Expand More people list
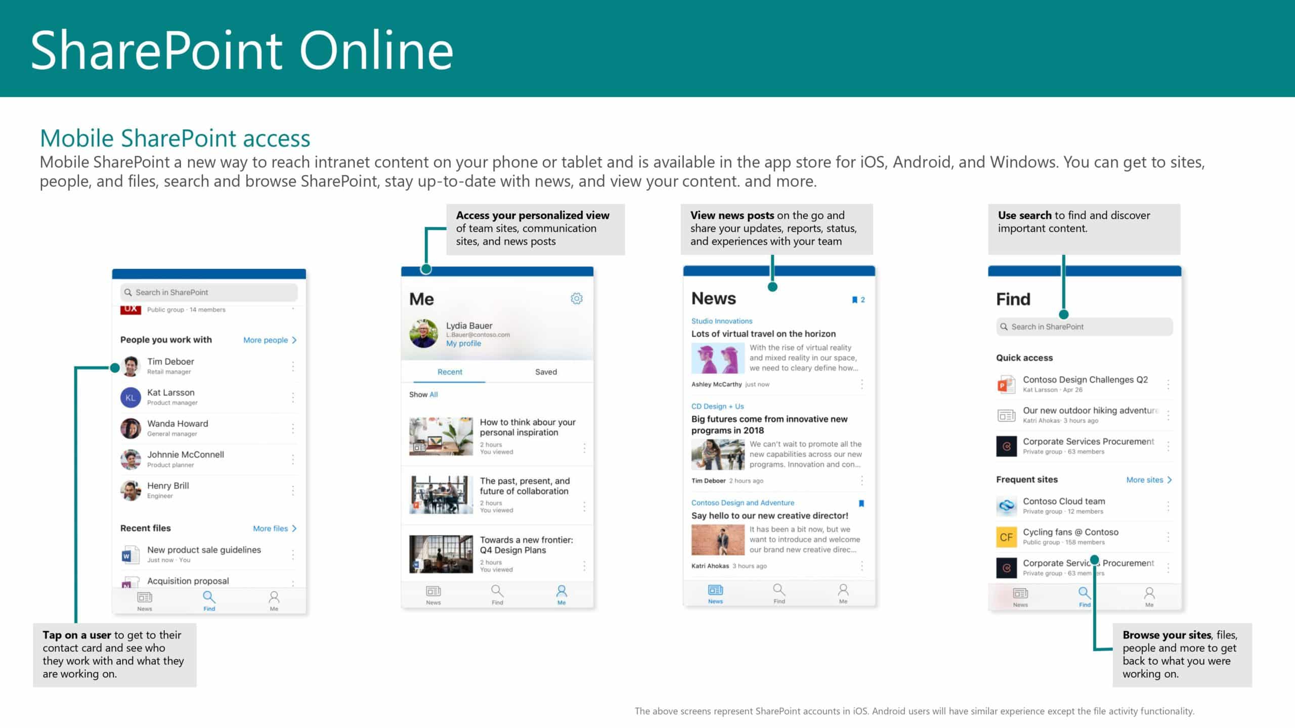 pyautogui.click(x=270, y=340)
